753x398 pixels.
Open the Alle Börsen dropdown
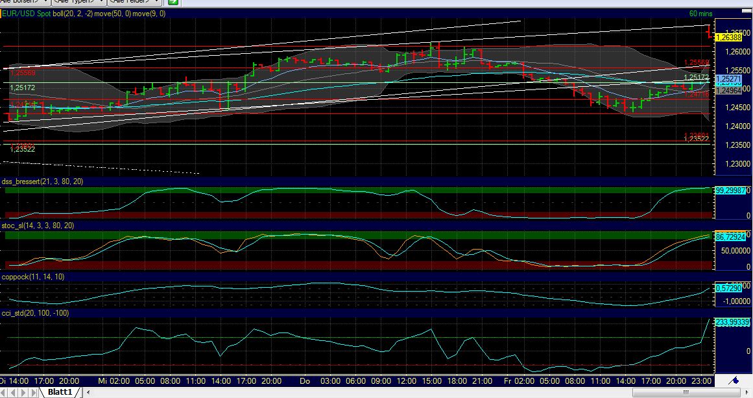tap(24, 2)
